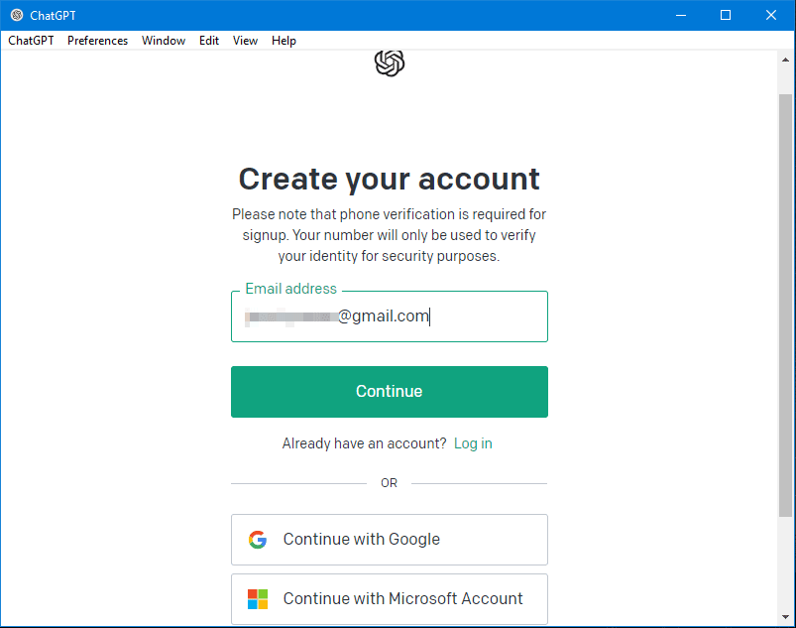The image size is (796, 628).
Task: Minimize the ChatGPT window
Action: coord(681,15)
